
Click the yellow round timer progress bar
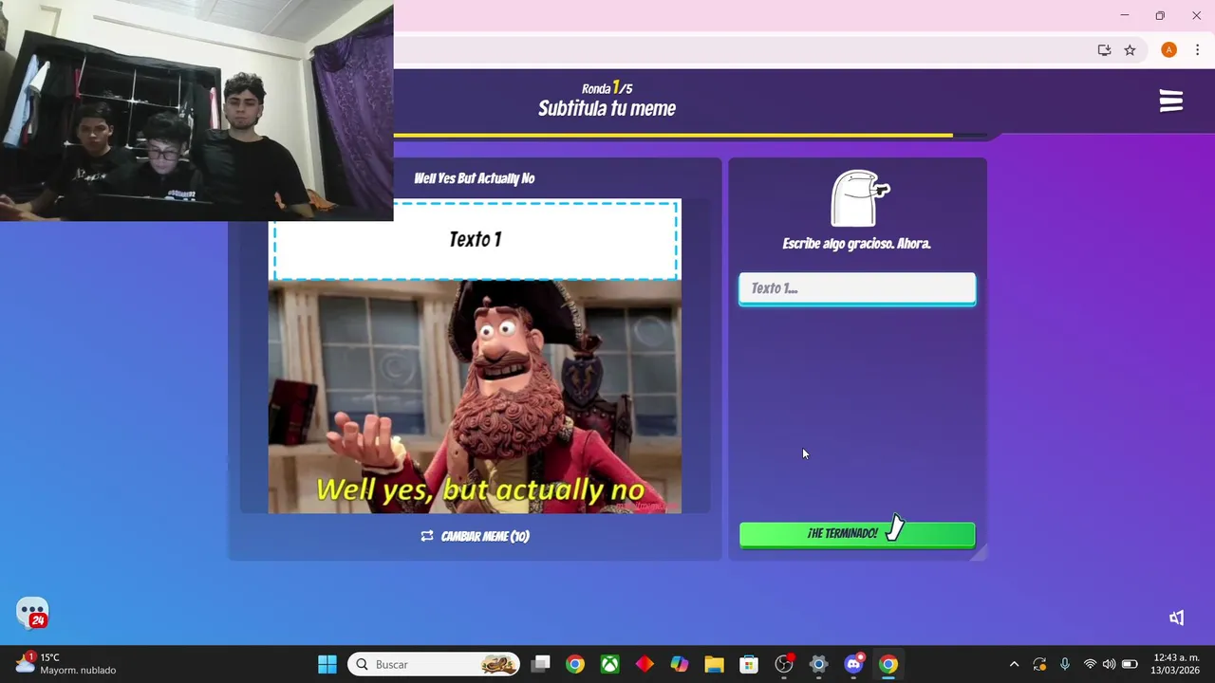[x=674, y=136]
